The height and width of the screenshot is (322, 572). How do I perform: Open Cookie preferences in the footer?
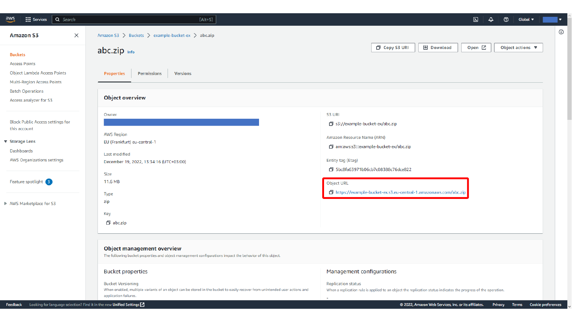(546, 305)
